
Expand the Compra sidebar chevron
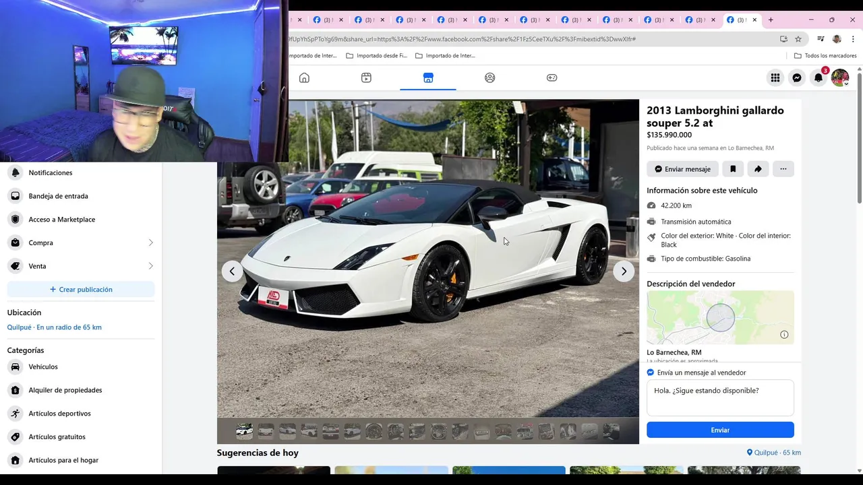tap(150, 243)
